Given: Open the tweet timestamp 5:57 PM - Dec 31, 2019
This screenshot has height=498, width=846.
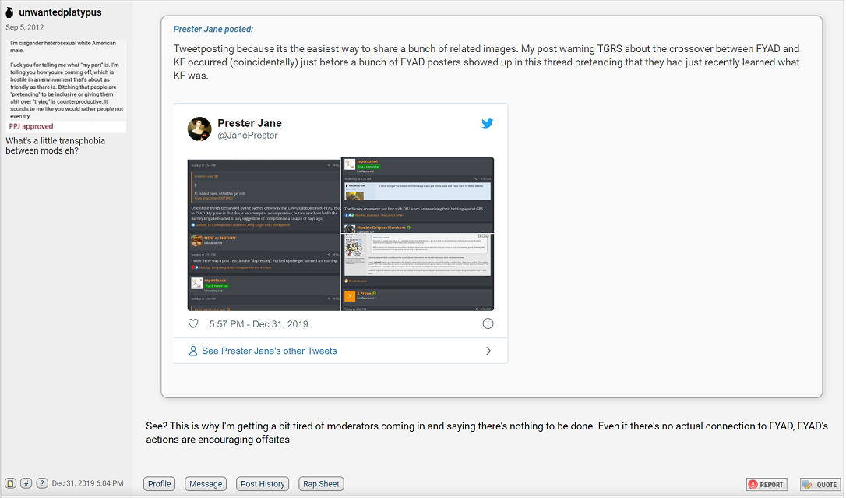Looking at the screenshot, I should 259,324.
